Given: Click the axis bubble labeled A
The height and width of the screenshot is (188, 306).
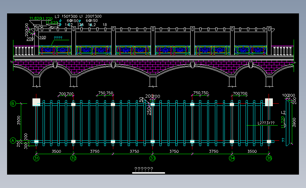Looking at the screenshot, I should click(x=13, y=141).
